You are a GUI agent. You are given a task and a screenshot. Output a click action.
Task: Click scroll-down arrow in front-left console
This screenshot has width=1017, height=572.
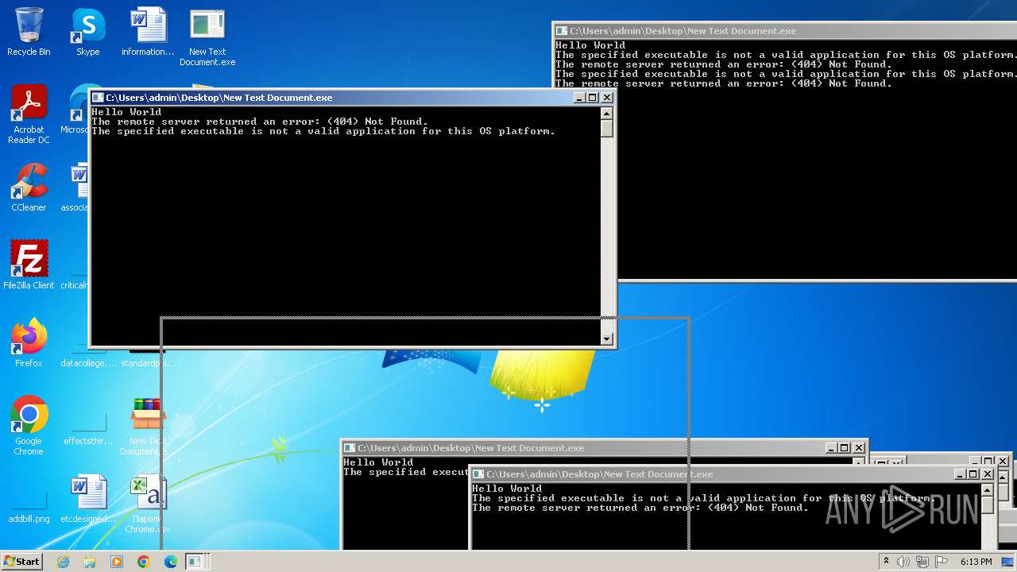[607, 338]
